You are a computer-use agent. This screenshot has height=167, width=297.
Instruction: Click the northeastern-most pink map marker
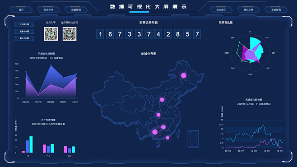184,75
